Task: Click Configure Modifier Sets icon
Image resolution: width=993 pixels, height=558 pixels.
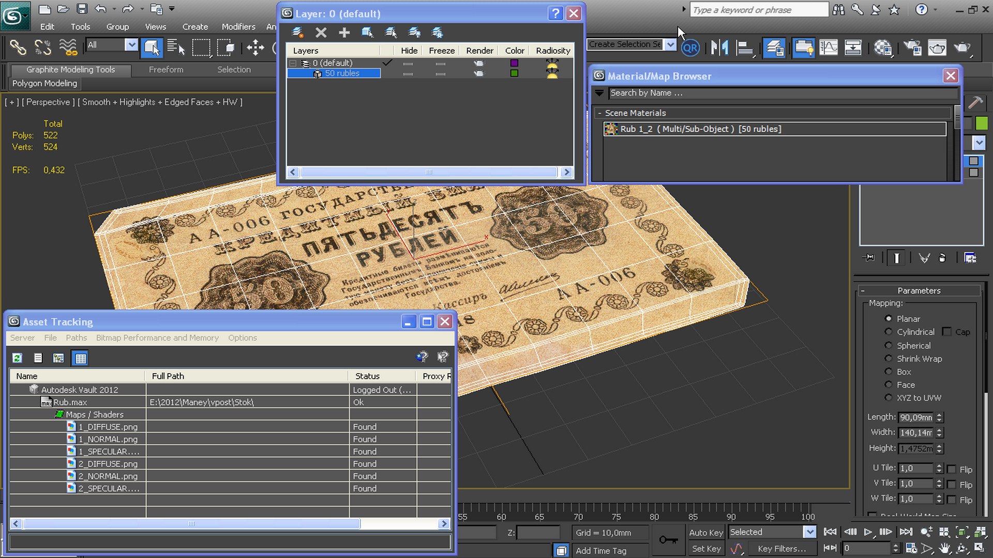Action: tap(970, 257)
